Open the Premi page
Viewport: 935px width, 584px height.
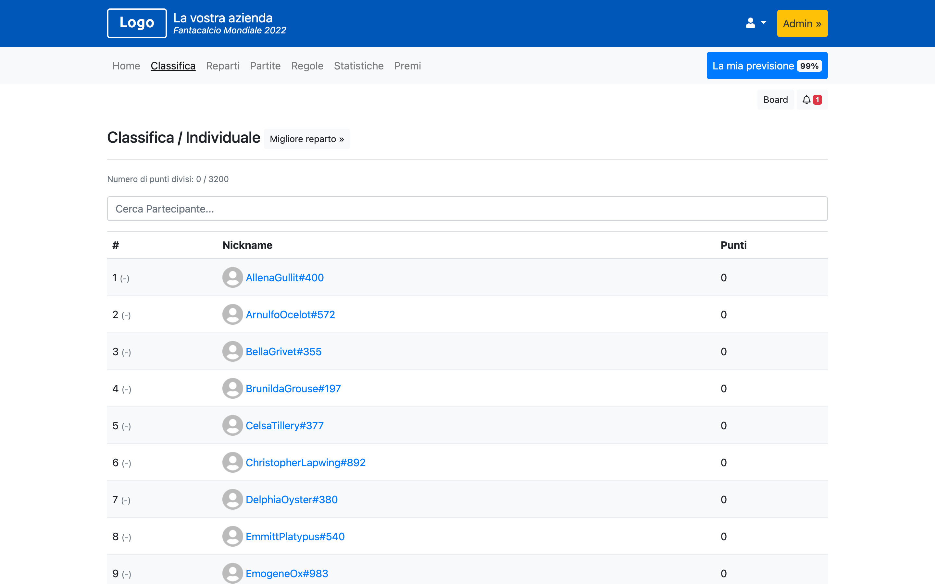[x=408, y=66]
